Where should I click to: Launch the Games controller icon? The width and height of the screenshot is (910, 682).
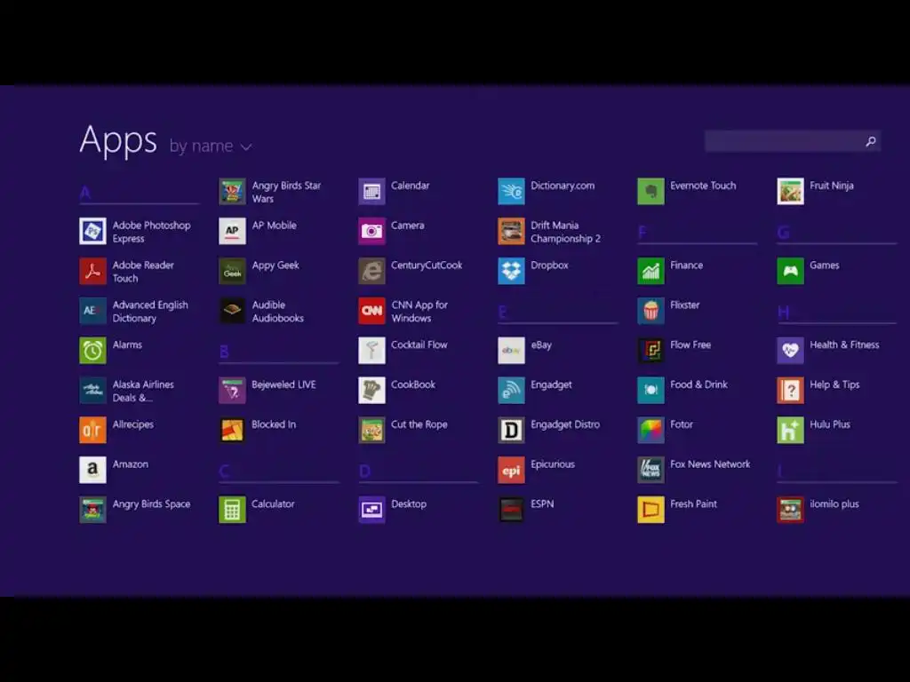point(790,272)
